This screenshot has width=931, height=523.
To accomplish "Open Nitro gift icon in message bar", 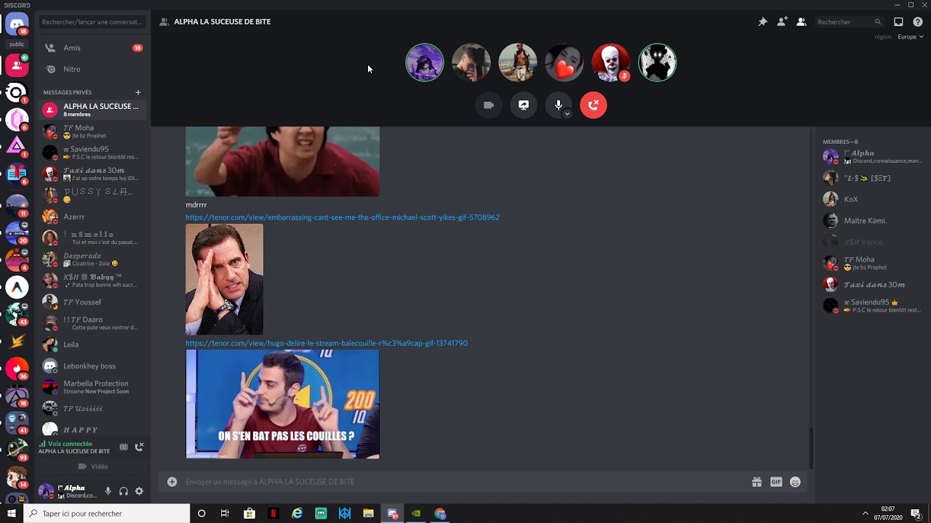I will [756, 482].
